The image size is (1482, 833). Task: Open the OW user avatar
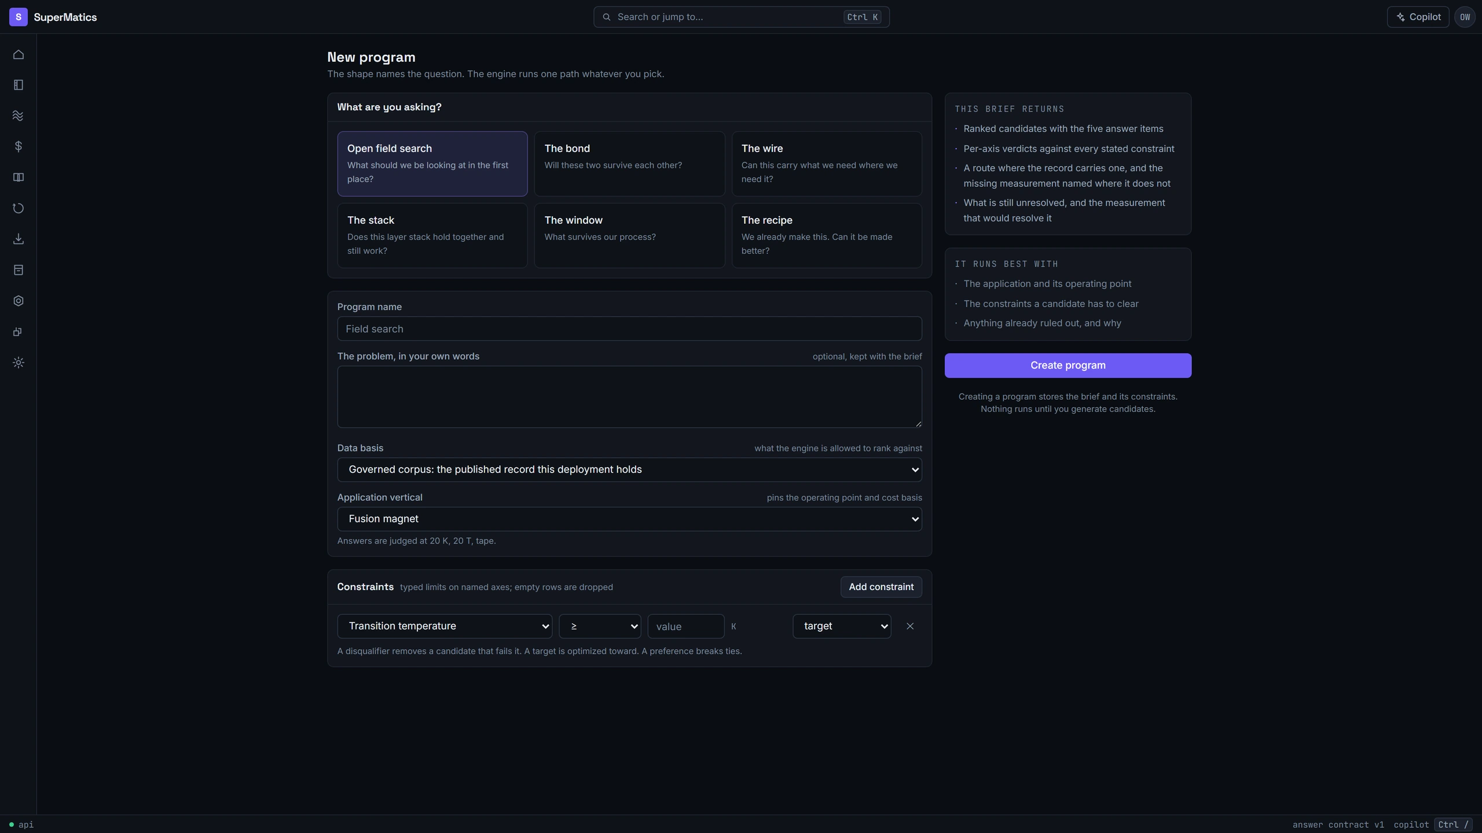(1465, 17)
